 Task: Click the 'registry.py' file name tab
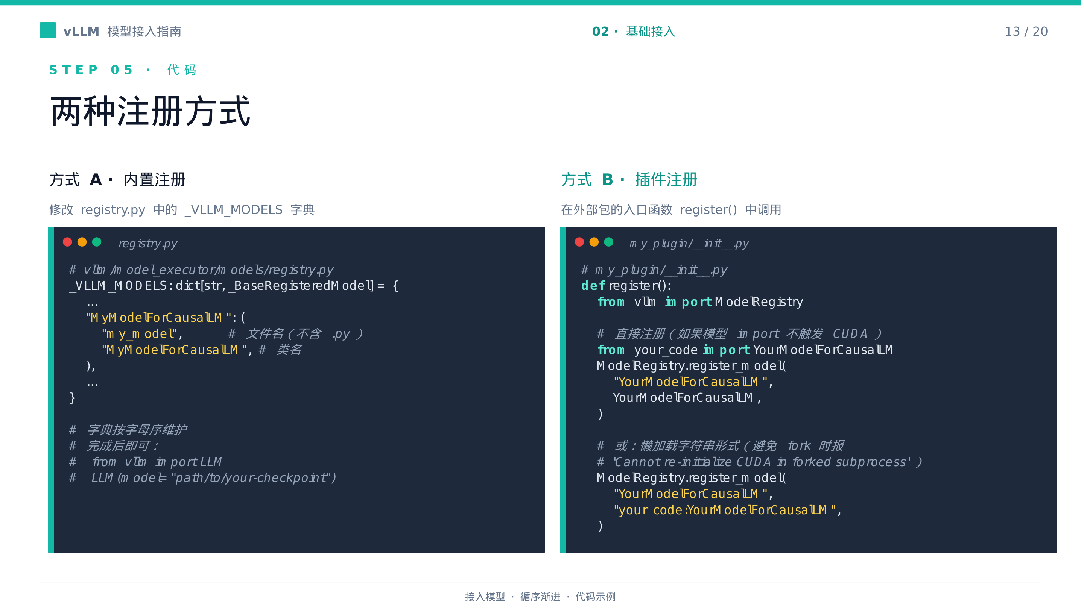(x=148, y=244)
